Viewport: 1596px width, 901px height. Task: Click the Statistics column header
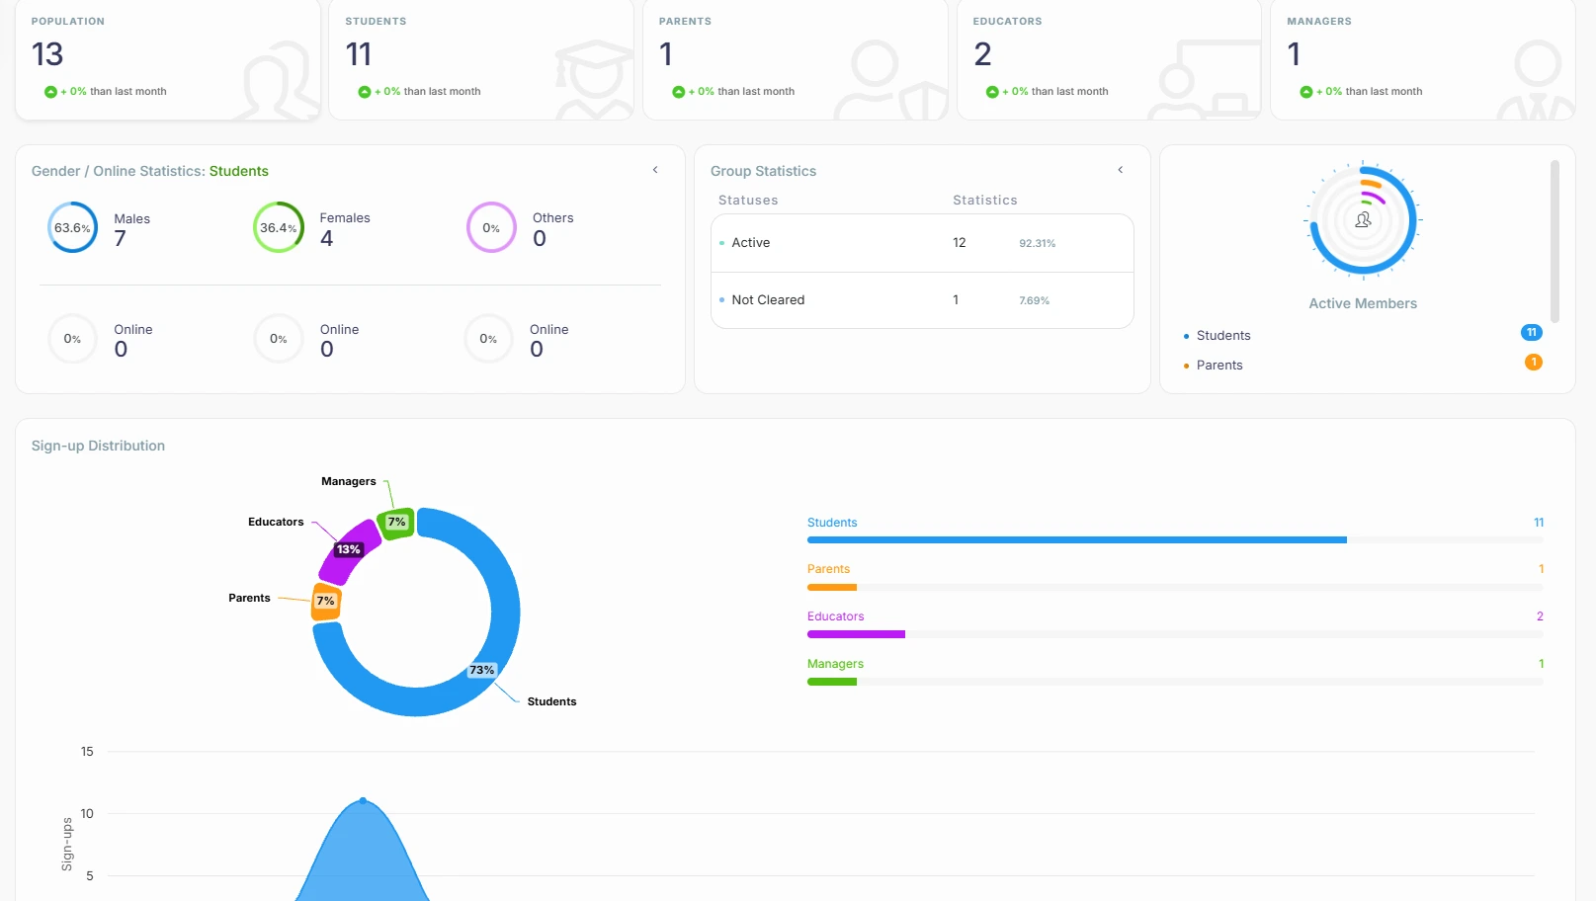(x=985, y=201)
